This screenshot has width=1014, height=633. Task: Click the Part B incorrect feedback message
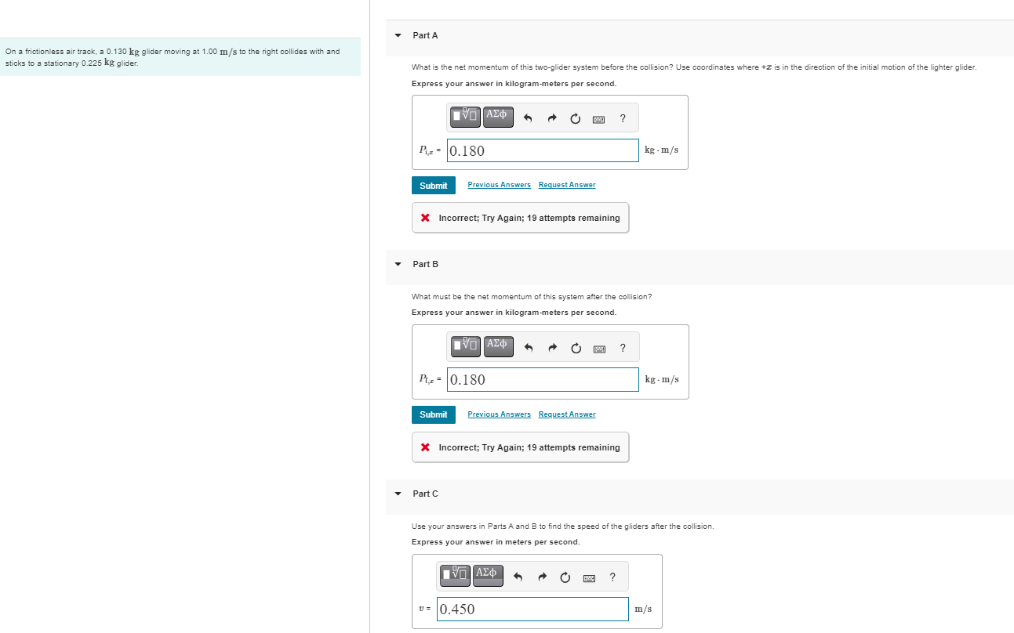tap(520, 447)
